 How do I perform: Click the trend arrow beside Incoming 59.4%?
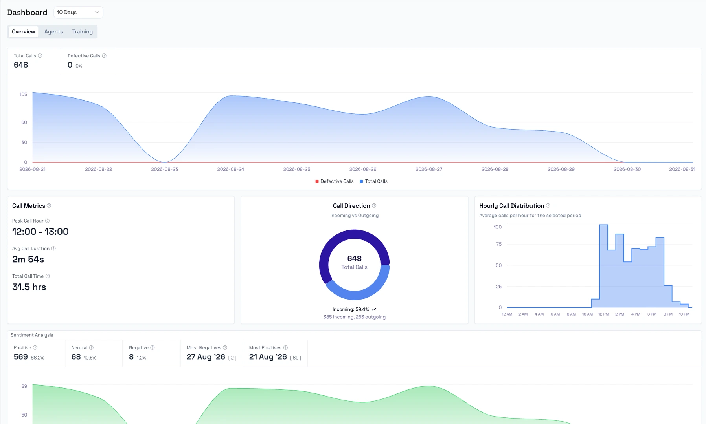[374, 309]
